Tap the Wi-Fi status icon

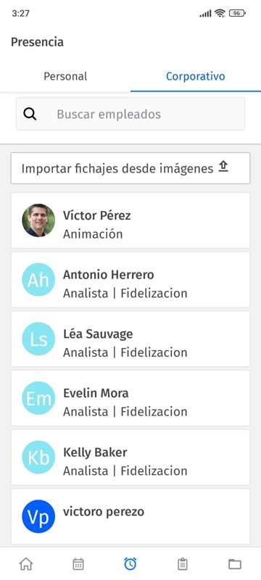[220, 13]
